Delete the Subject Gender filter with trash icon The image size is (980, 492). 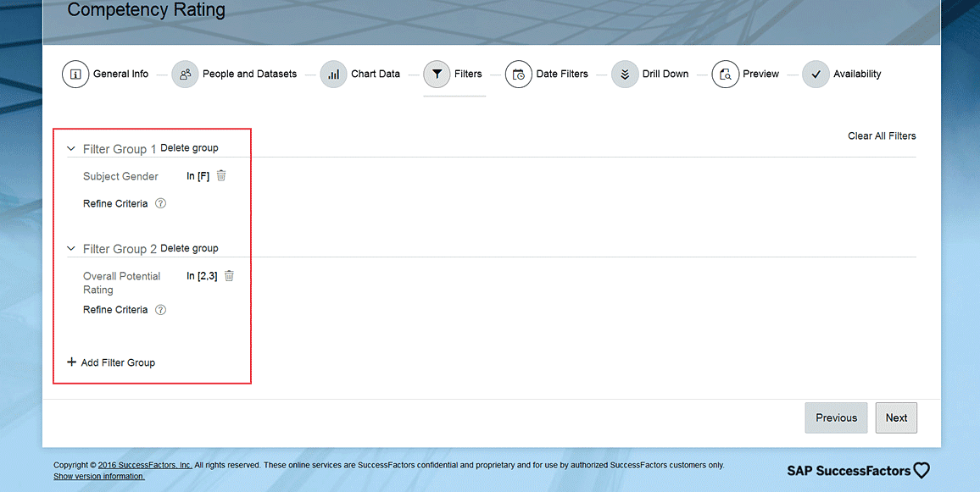click(x=221, y=176)
